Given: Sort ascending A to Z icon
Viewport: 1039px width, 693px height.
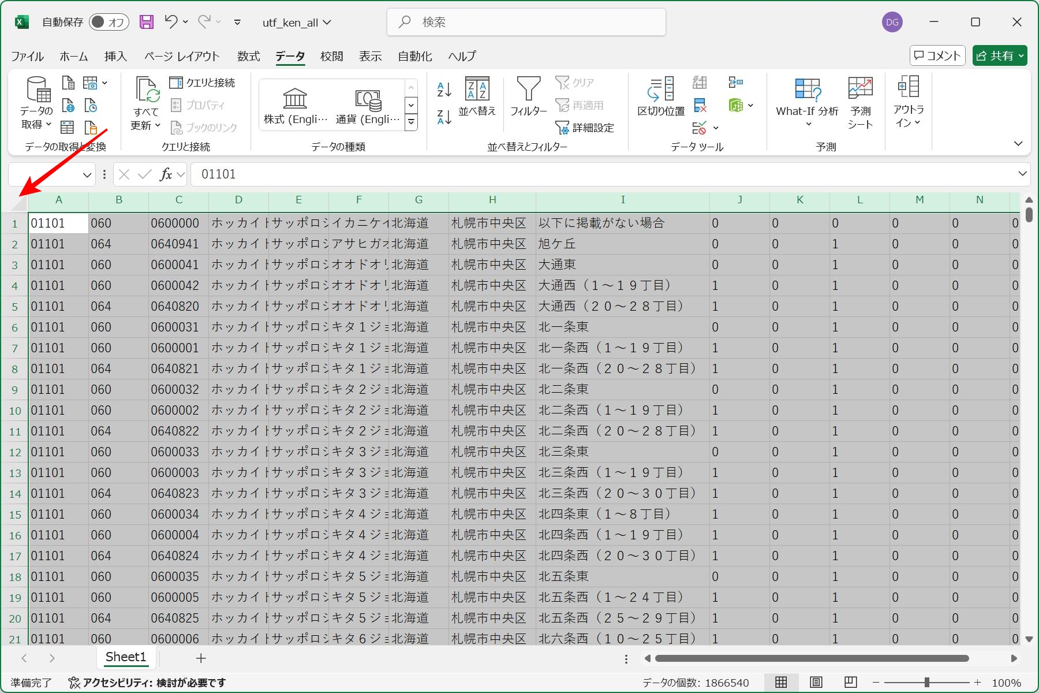Looking at the screenshot, I should click(x=444, y=89).
